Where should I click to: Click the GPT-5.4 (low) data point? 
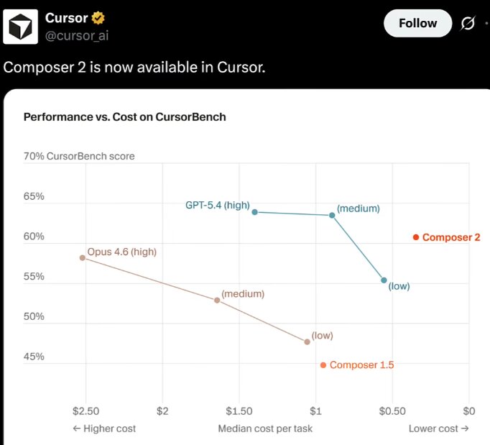click(384, 280)
